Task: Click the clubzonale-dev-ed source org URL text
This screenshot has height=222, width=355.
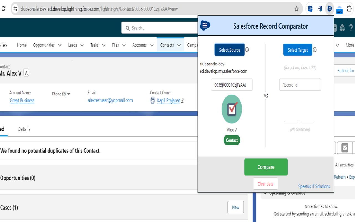Action: click(224, 67)
